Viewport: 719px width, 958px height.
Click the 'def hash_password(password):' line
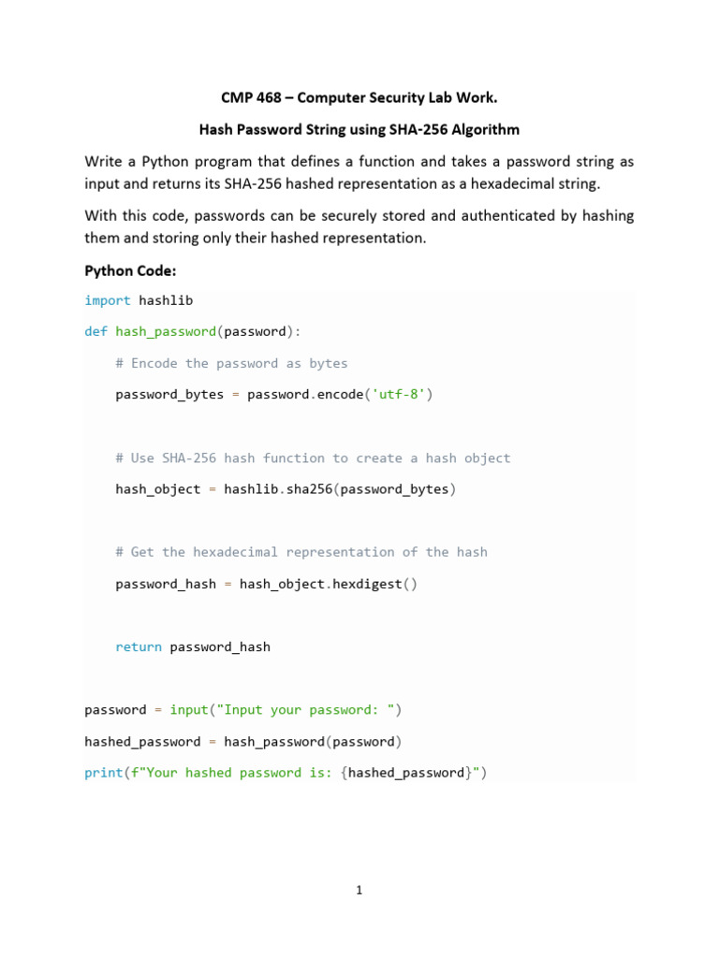193,331
